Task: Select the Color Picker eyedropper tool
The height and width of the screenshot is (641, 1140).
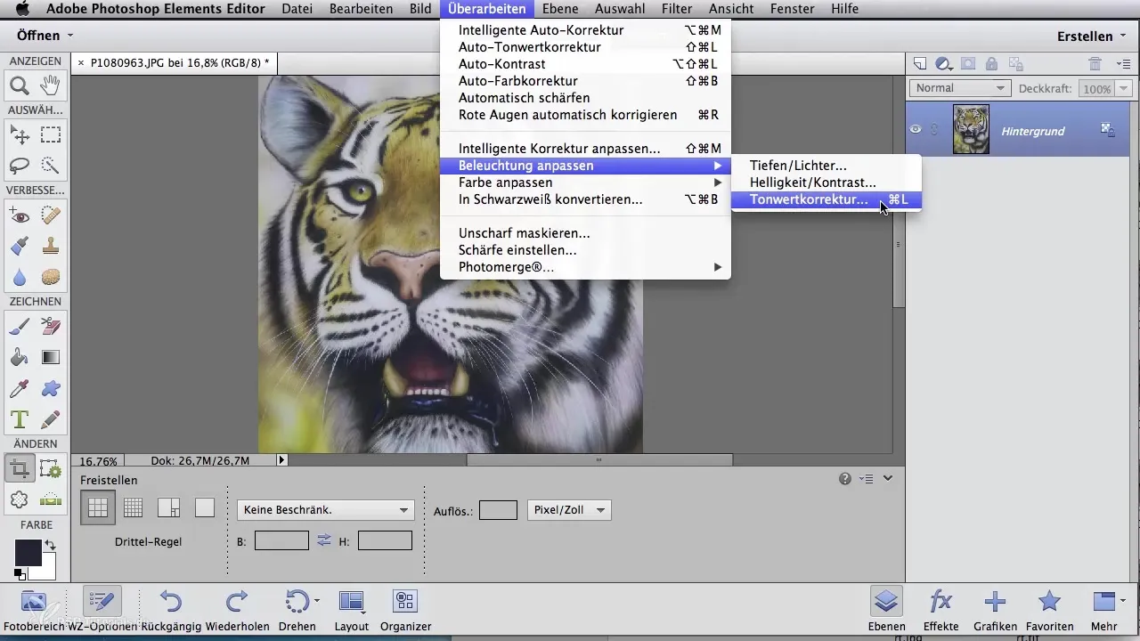Action: pos(20,388)
